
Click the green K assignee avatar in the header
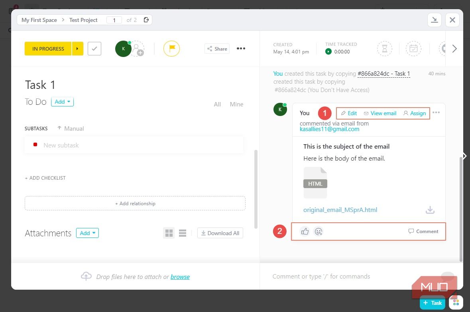(x=123, y=49)
